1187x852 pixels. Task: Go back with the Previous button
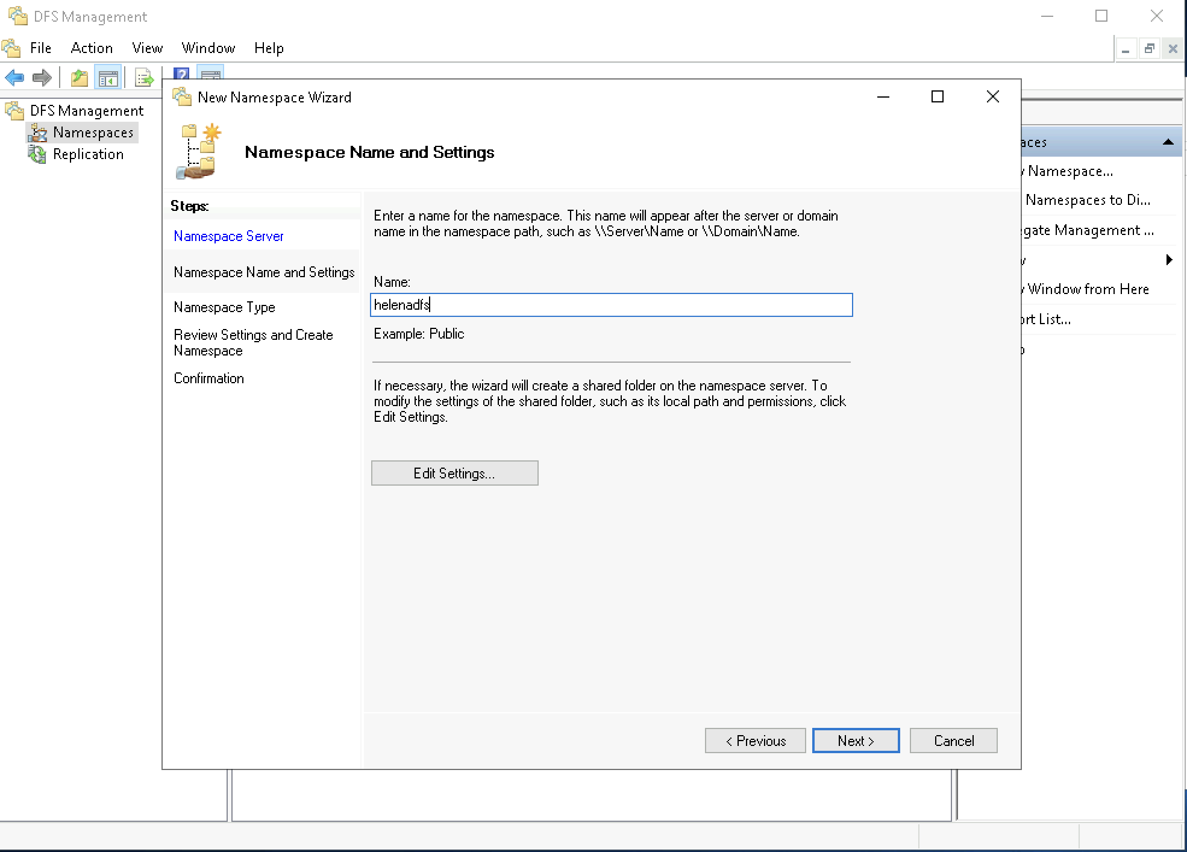point(755,741)
